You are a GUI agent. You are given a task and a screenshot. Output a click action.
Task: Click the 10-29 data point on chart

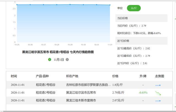pyautogui.click(x=70, y=4)
